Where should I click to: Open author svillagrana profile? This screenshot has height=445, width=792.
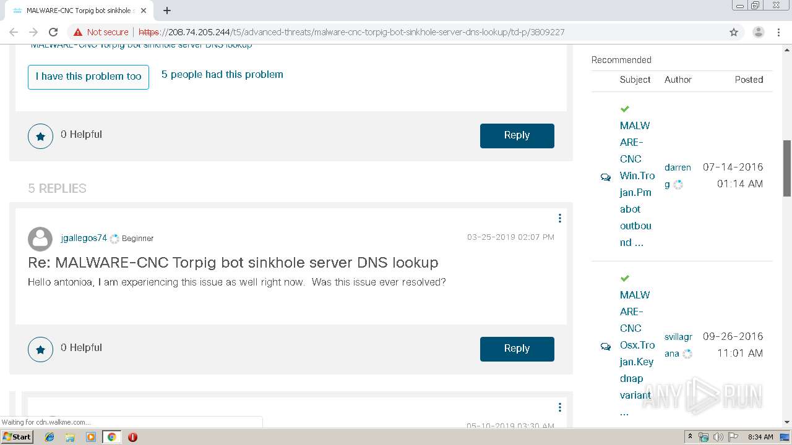click(678, 345)
